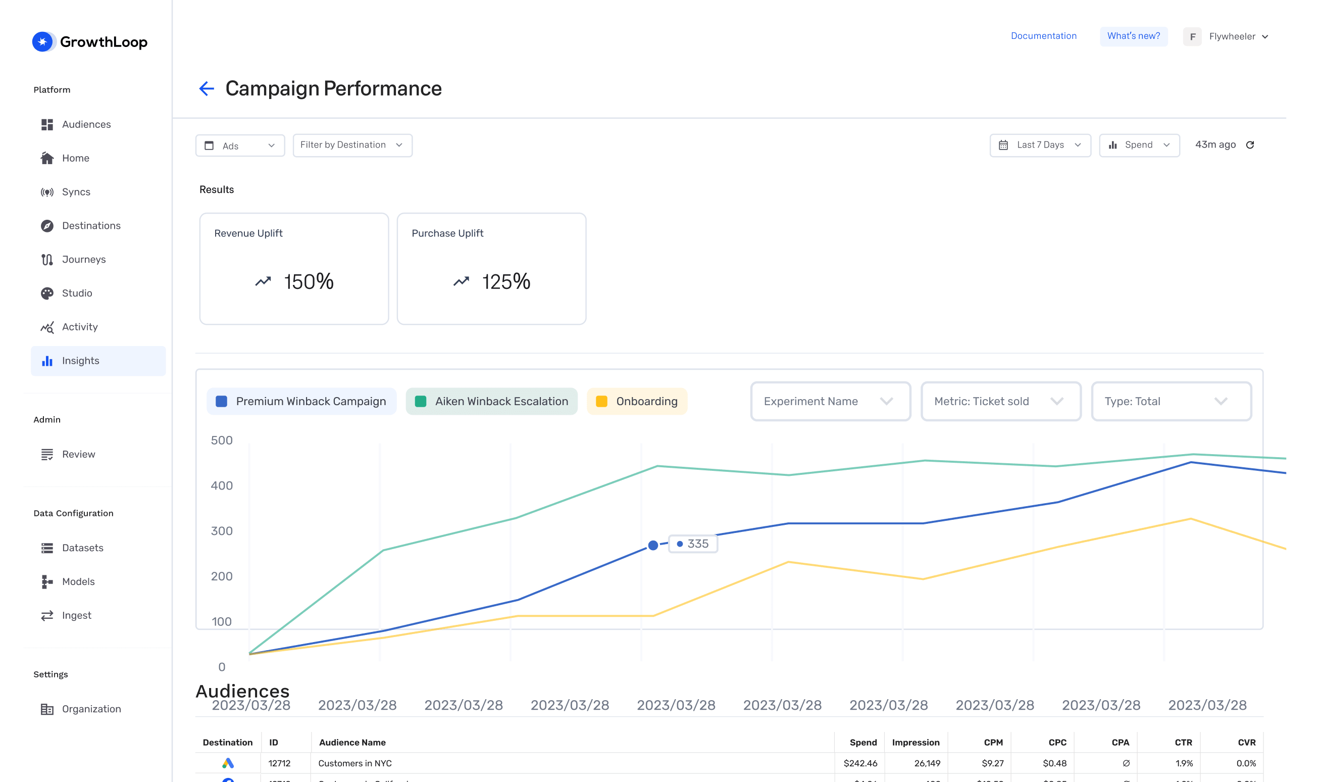This screenshot has width=1321, height=782.
Task: Toggle the Onboarding chart series
Action: point(636,402)
